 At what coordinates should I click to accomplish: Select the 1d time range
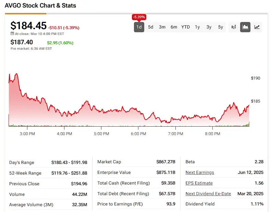pyautogui.click(x=139, y=27)
